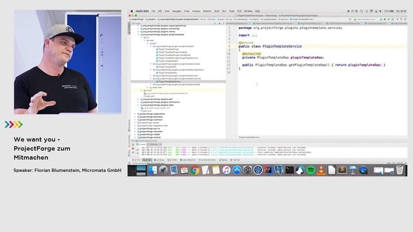Open Spotify from the Dock
413x232 pixels.
point(311,170)
